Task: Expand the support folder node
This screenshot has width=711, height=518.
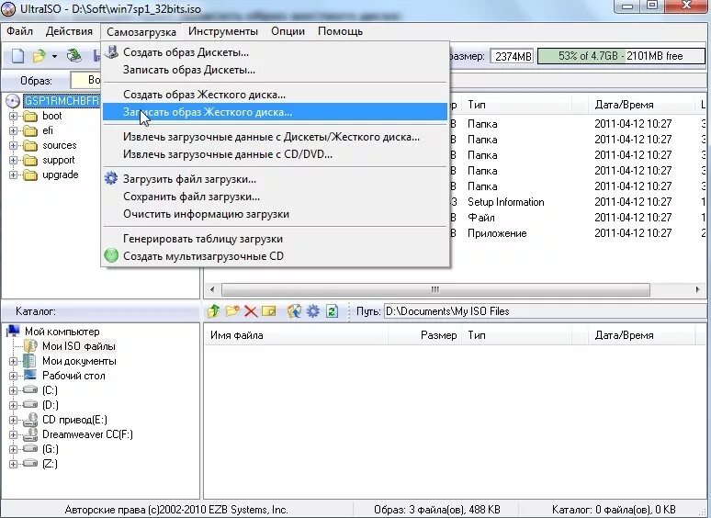Action: (13, 160)
